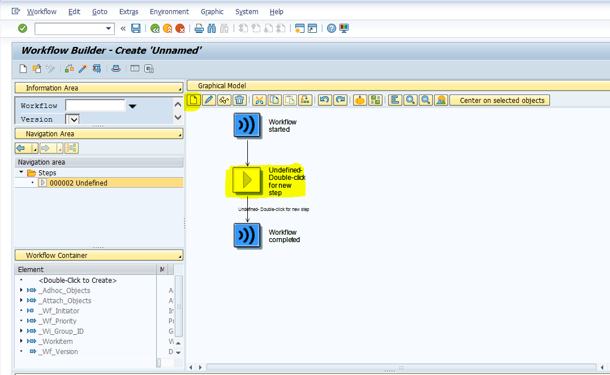
Task: Open the Workflow field dropdown arrow
Action: 132,105
